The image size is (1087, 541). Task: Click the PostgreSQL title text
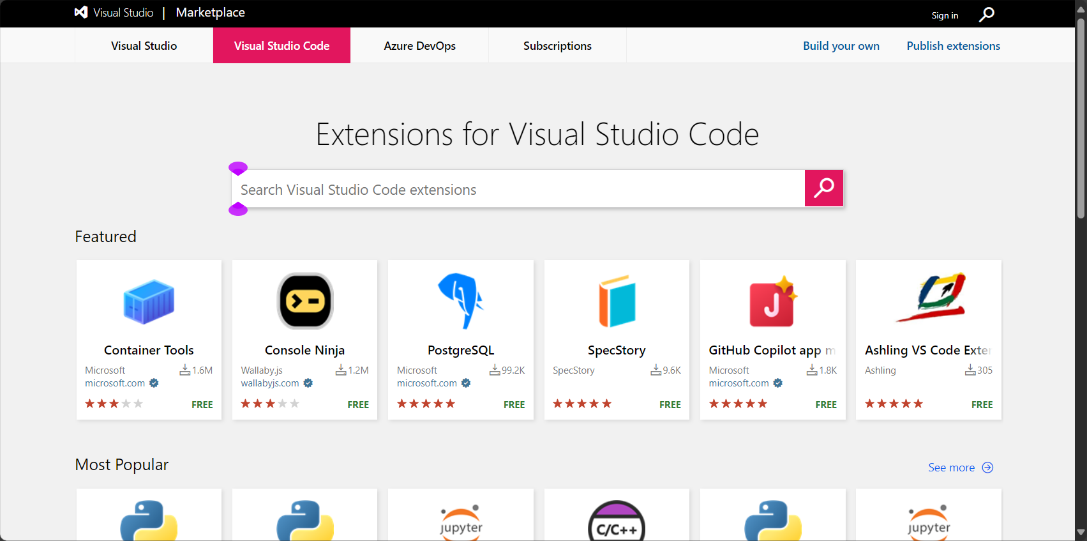[461, 350]
